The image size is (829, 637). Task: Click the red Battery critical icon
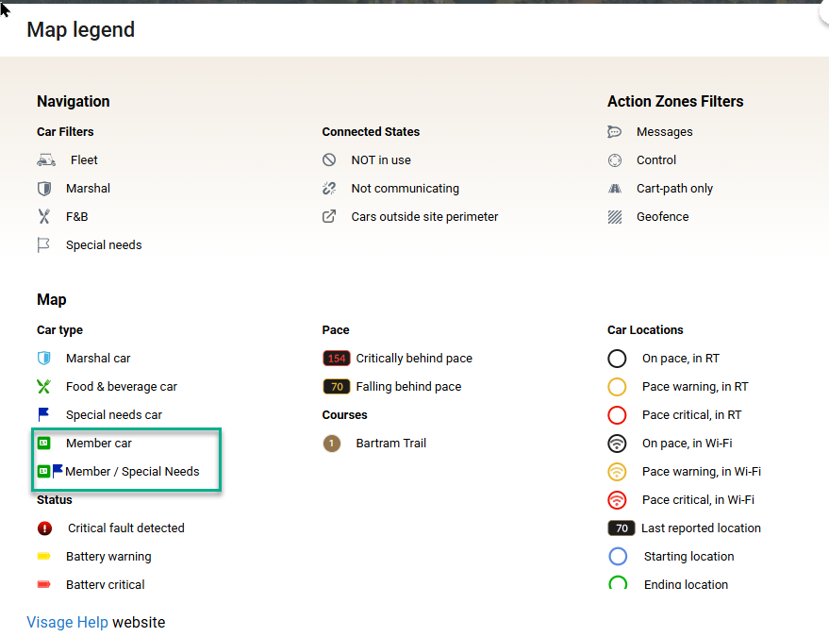click(44, 584)
